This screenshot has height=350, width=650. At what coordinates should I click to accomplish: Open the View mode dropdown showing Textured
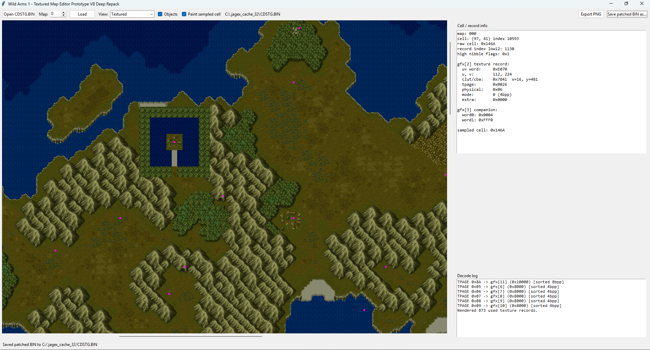(x=132, y=14)
